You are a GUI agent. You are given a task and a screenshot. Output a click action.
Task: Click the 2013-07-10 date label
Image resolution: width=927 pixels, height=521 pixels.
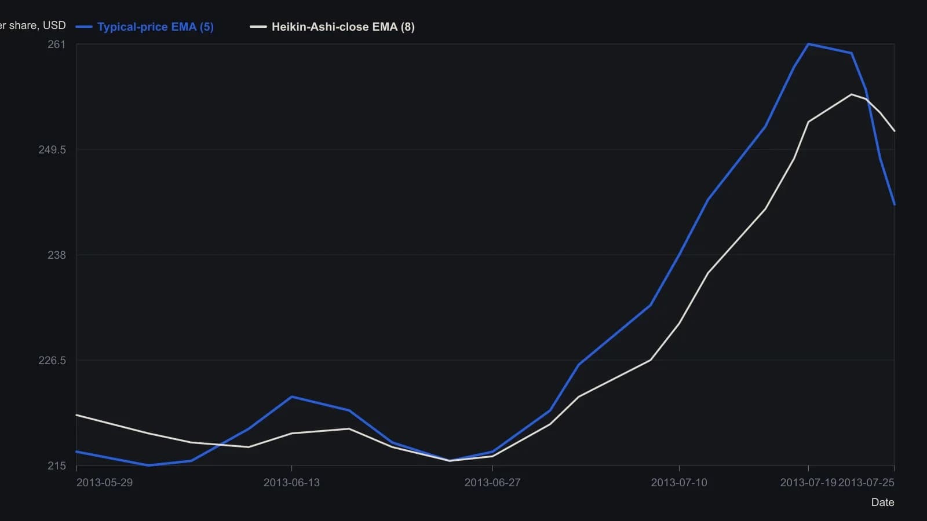[679, 483]
